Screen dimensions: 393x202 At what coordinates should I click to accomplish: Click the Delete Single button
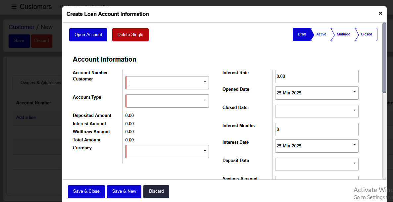tap(130, 34)
